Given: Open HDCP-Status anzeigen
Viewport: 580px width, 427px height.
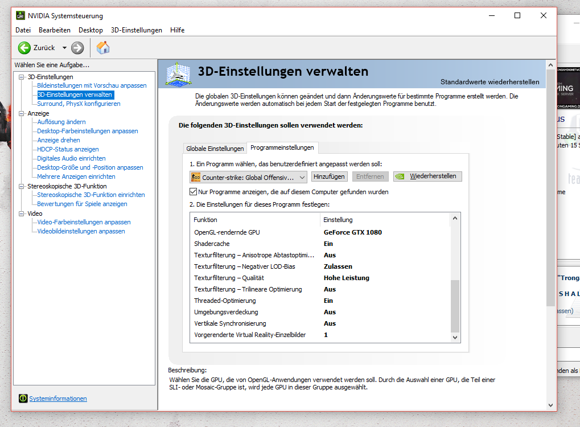Looking at the screenshot, I should pos(68,149).
